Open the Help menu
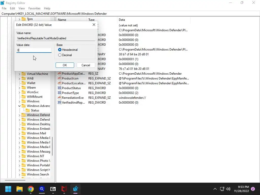 click(x=47, y=8)
